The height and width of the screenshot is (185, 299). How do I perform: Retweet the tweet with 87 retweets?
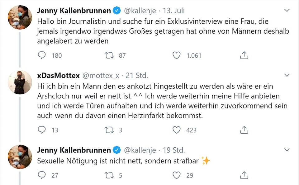pos(110,55)
